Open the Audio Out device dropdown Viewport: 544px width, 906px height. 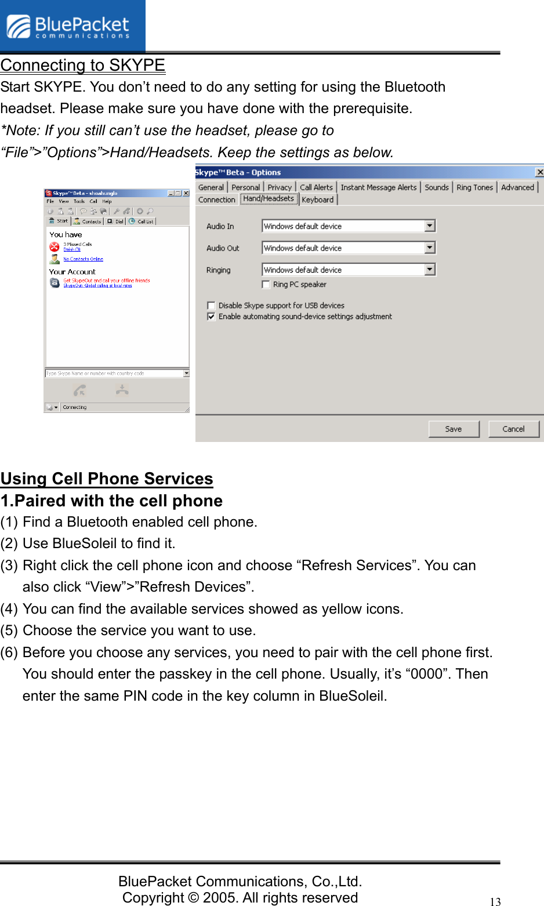(429, 248)
